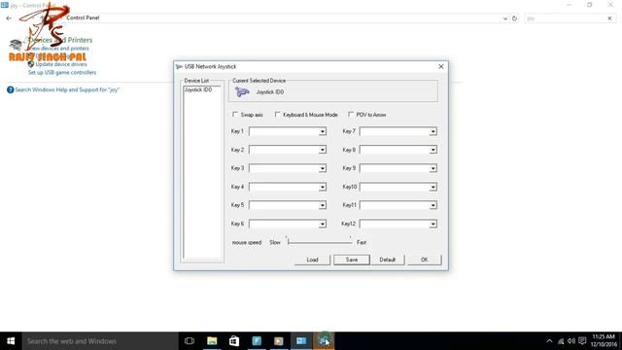Open Action Center notifications icon
Screen dimensions: 622x350
tap(582, 341)
